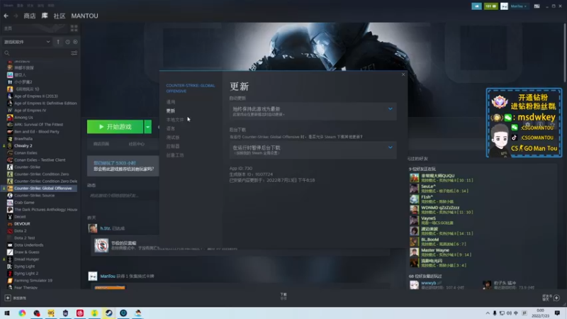
Task: Select Crab Game in library
Action: (x=24, y=203)
